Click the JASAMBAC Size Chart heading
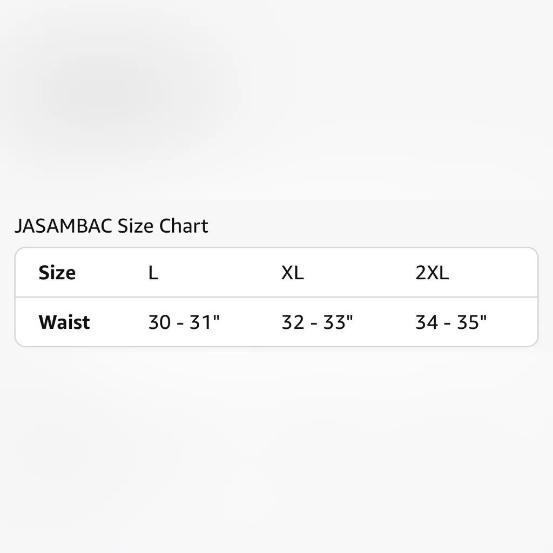Image resolution: width=553 pixels, height=553 pixels. [111, 226]
